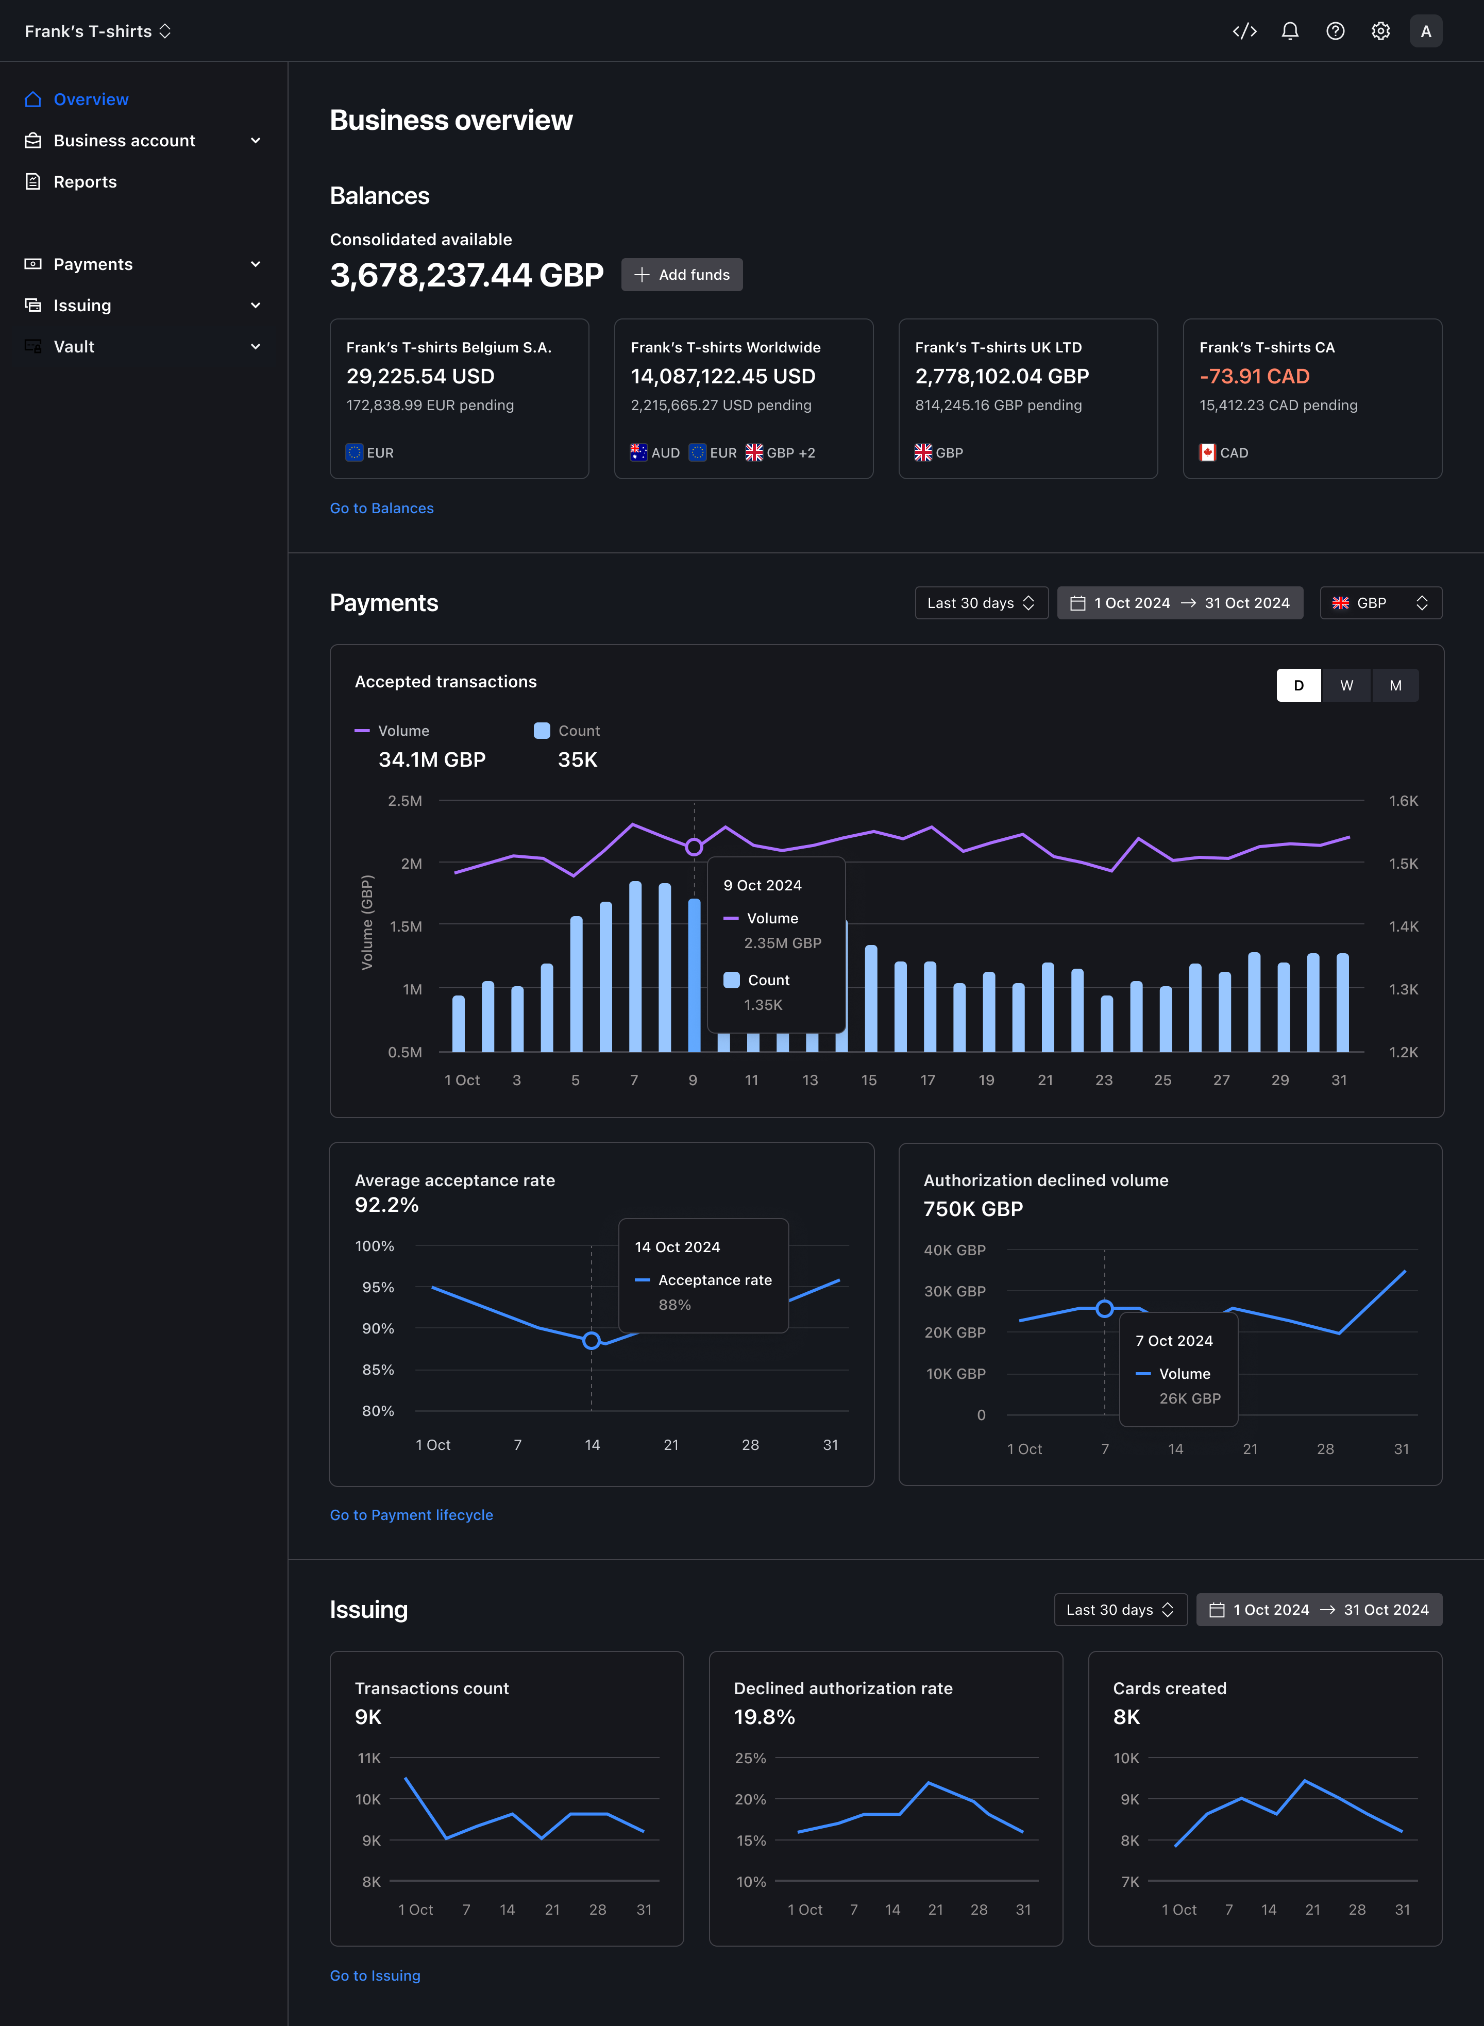This screenshot has width=1484, height=2026.
Task: Click the plus icon in Add funds
Action: click(642, 275)
